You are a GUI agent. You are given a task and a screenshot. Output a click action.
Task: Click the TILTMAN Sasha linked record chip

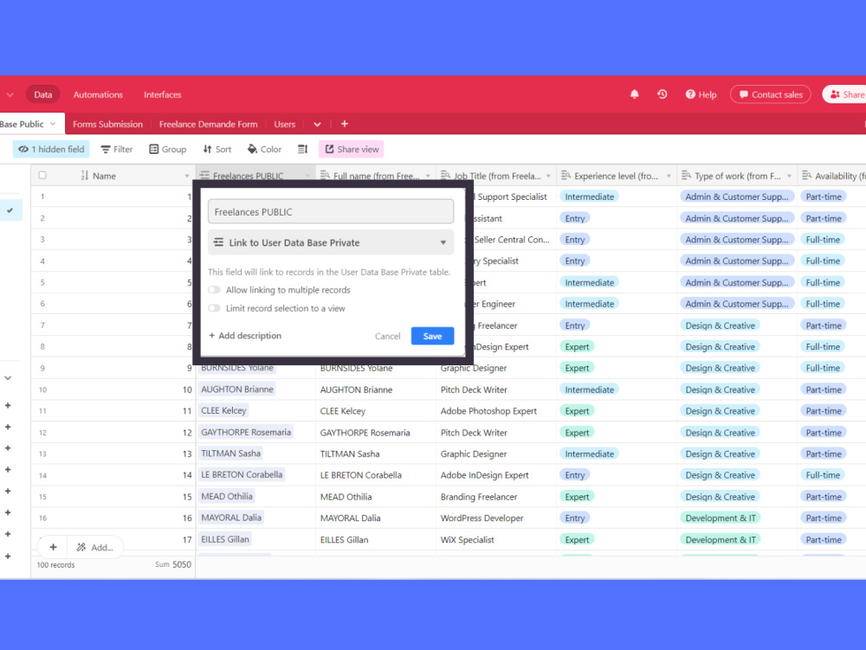pyautogui.click(x=231, y=454)
